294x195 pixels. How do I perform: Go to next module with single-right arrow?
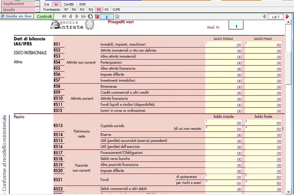pyautogui.click(x=77, y=16)
